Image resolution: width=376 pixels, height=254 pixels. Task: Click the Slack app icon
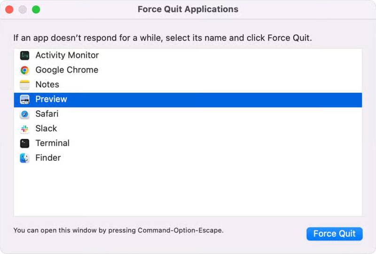(25, 129)
